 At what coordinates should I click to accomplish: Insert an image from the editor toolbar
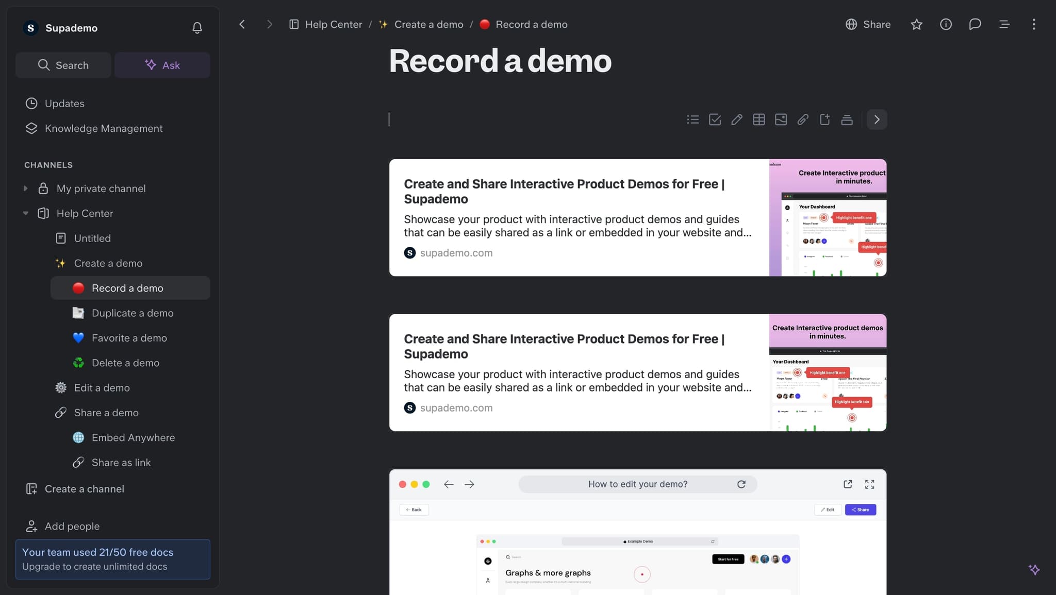tap(781, 119)
